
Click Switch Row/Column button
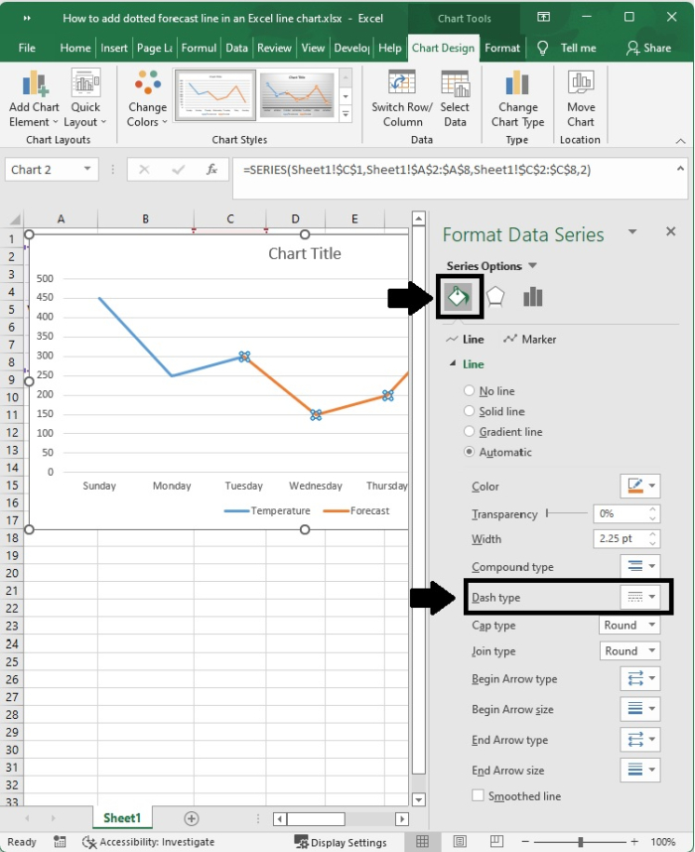click(402, 99)
